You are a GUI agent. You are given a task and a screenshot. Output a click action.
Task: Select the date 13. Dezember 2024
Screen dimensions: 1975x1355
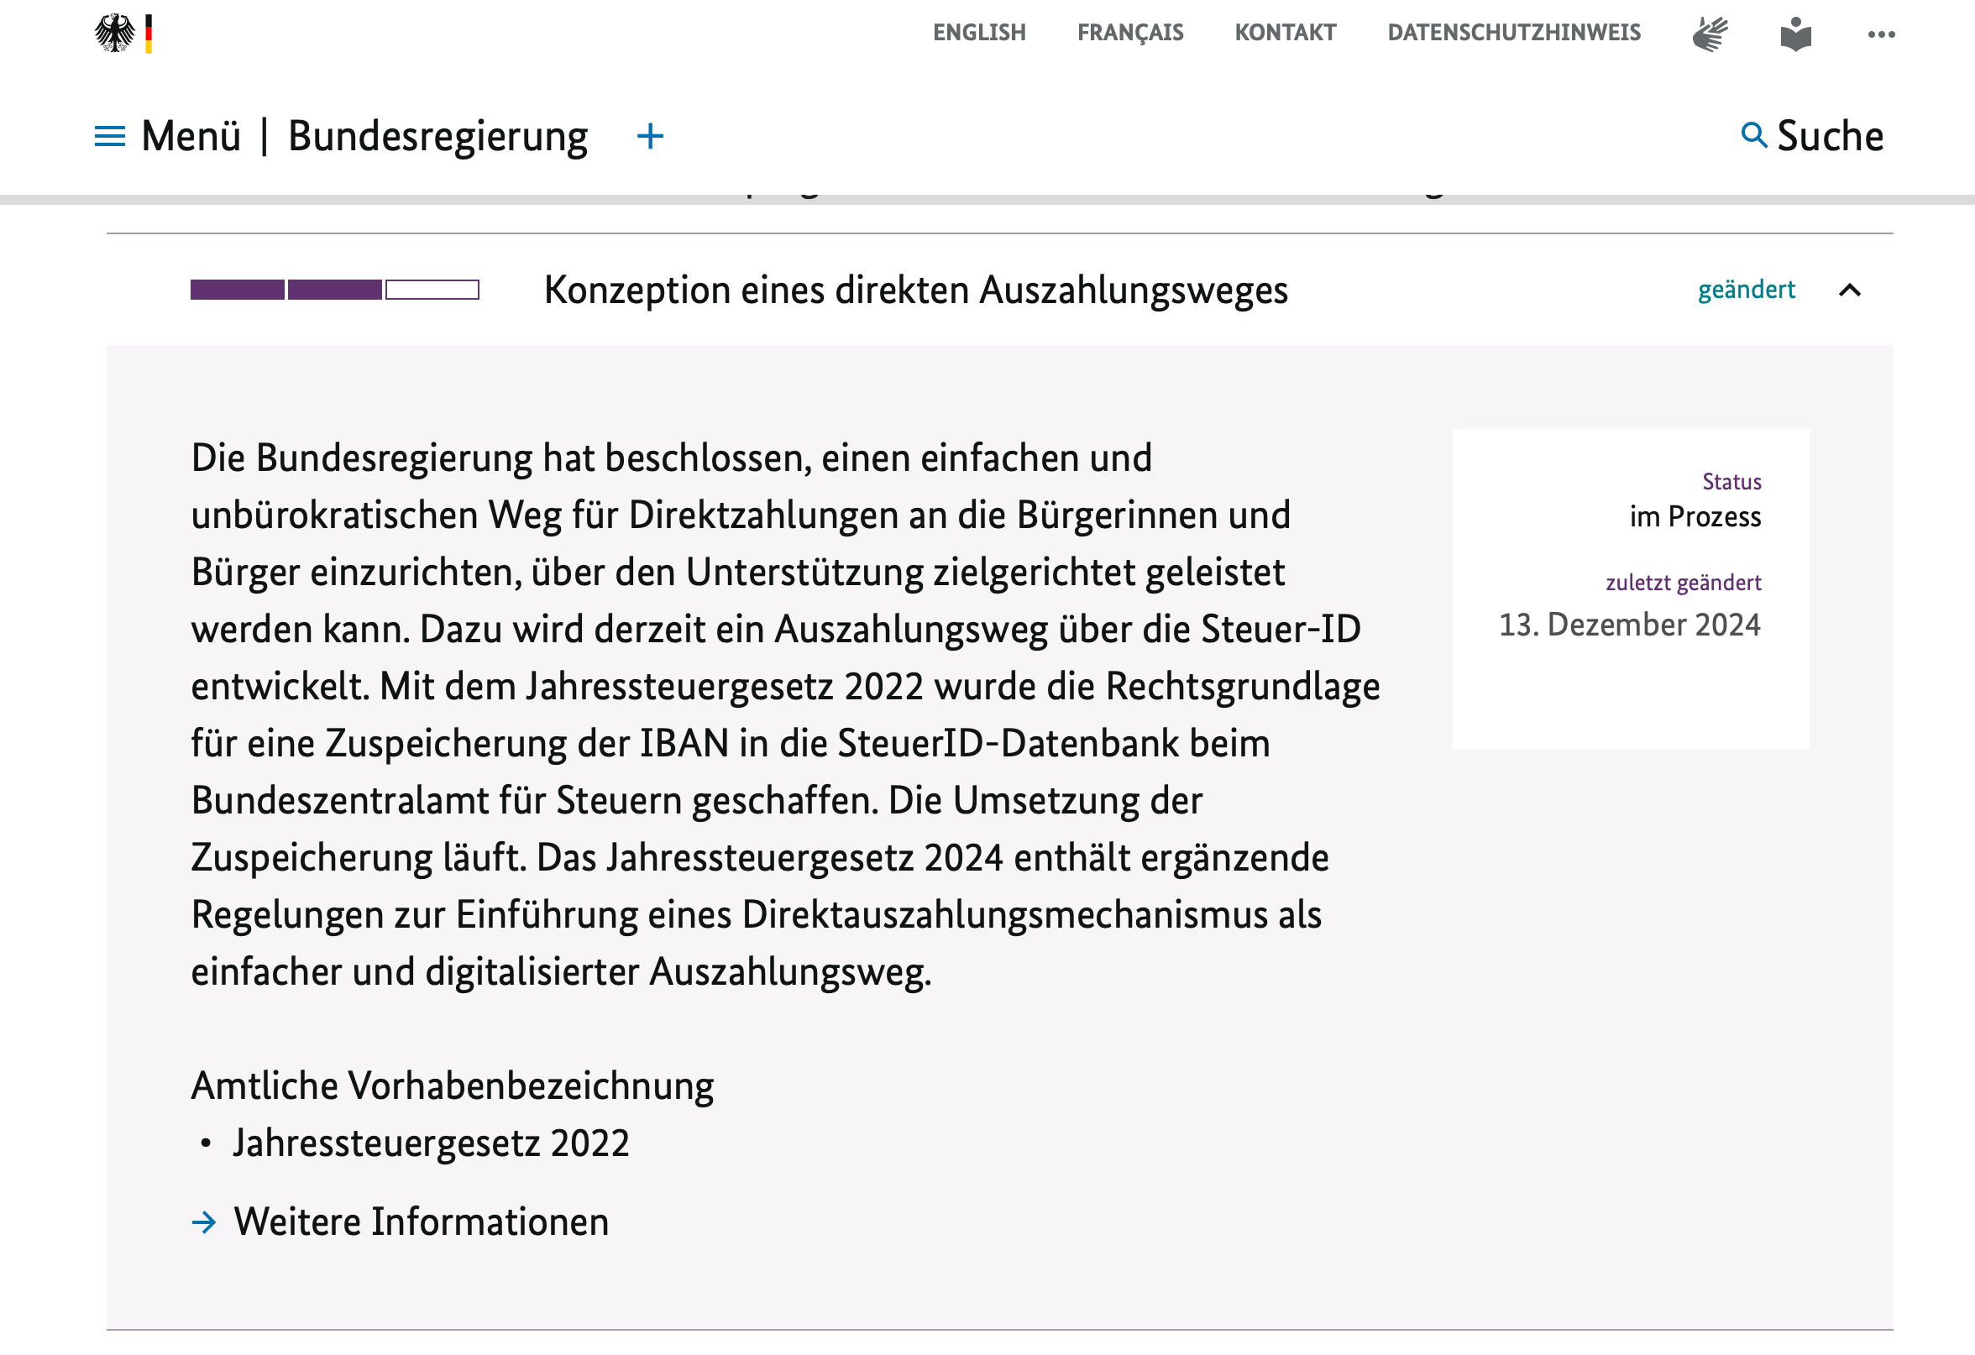click(x=1629, y=625)
